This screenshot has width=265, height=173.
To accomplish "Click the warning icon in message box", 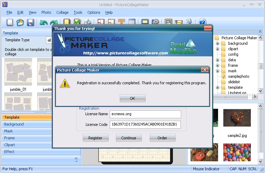I will coord(65,84).
